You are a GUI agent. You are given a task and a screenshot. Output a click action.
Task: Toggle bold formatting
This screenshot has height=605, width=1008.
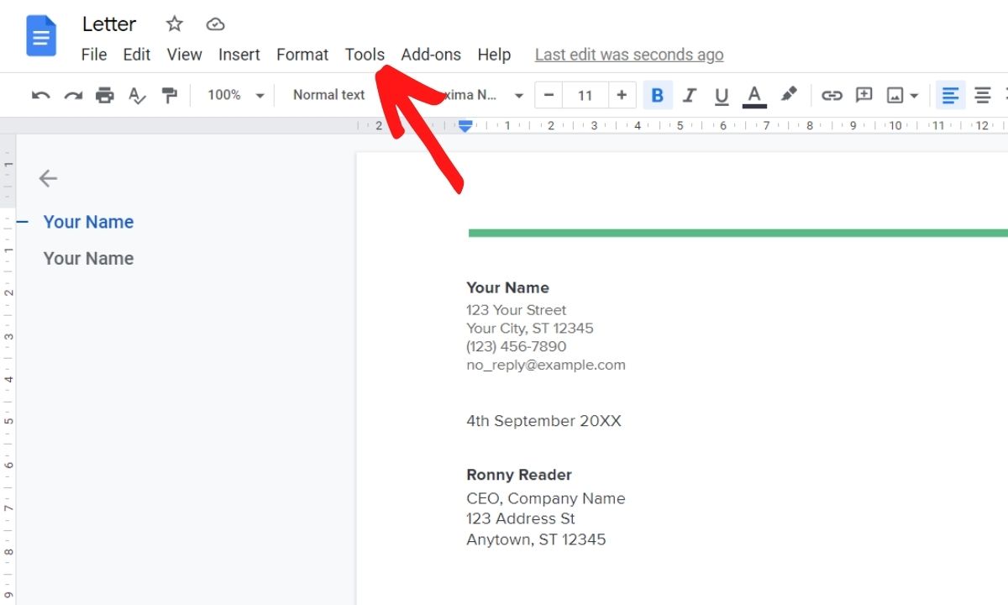658,95
